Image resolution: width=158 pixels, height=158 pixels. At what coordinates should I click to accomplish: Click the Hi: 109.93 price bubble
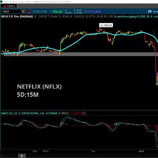[x=106, y=25]
